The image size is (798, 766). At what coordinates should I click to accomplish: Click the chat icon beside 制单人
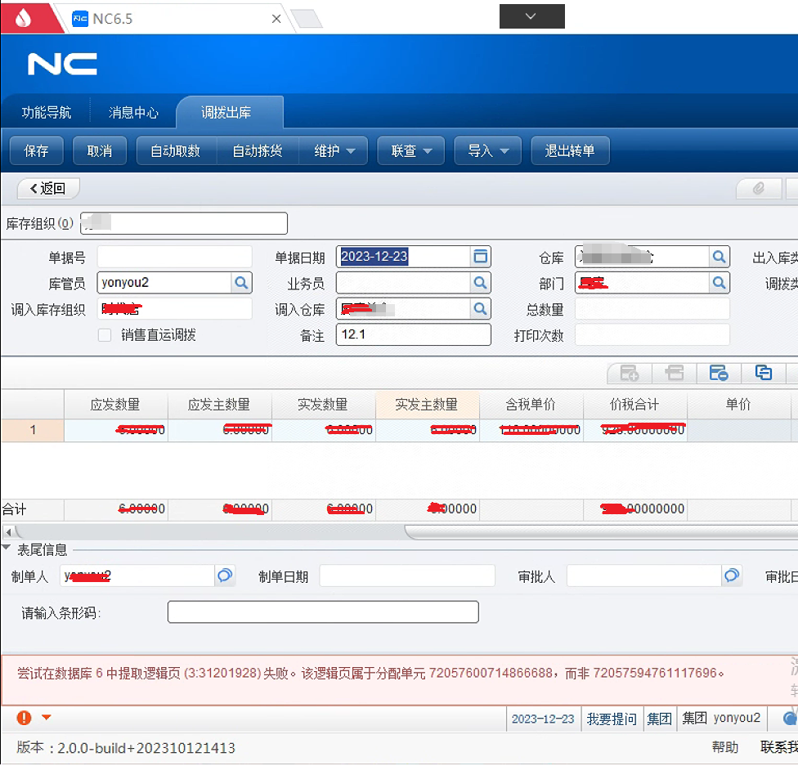coord(224,576)
